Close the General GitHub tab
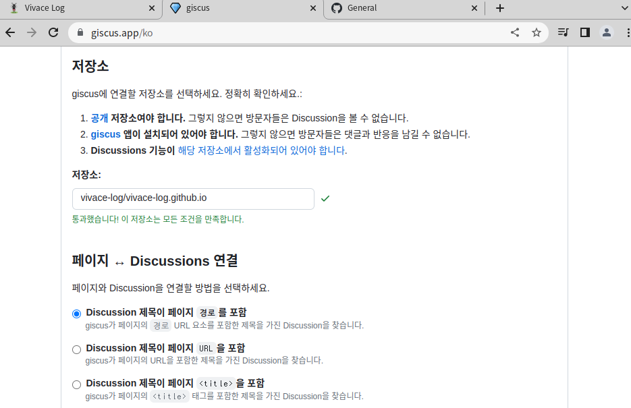 click(474, 8)
